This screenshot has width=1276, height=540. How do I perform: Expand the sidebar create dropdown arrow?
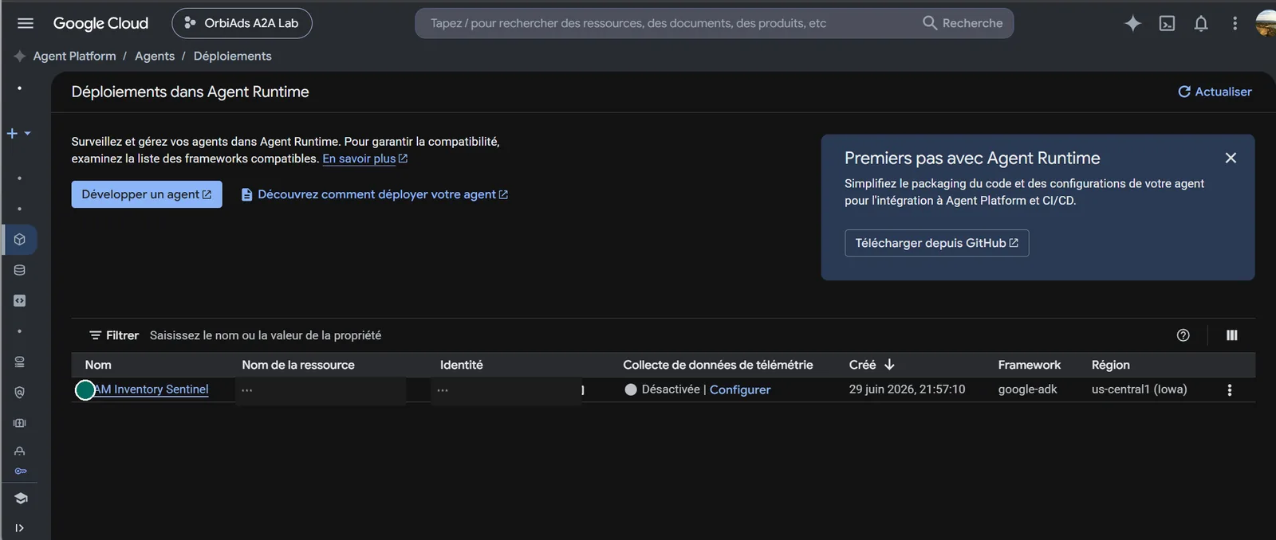pos(27,133)
